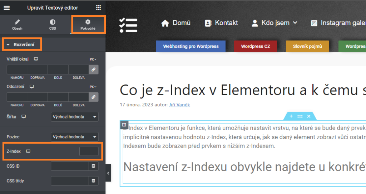Click the CSS ID input field

(70, 166)
